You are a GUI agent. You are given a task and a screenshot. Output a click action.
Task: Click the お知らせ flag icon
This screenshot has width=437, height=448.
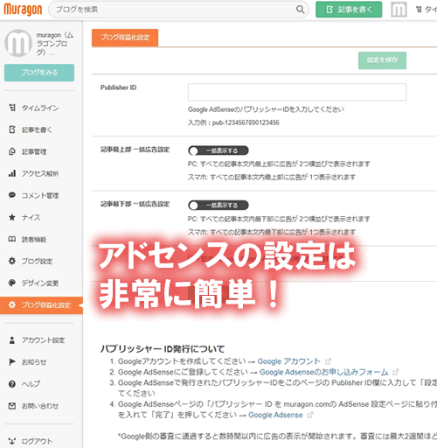point(12,362)
